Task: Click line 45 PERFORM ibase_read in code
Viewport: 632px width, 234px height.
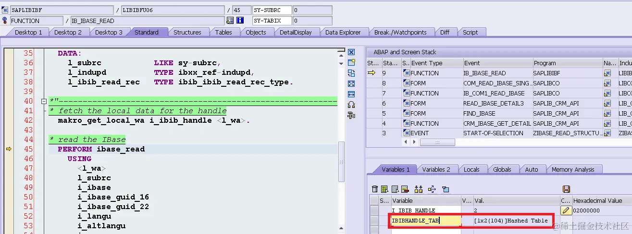Action: click(101, 149)
